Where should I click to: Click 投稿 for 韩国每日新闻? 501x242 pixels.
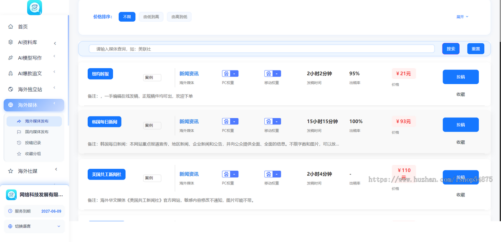pos(461,125)
